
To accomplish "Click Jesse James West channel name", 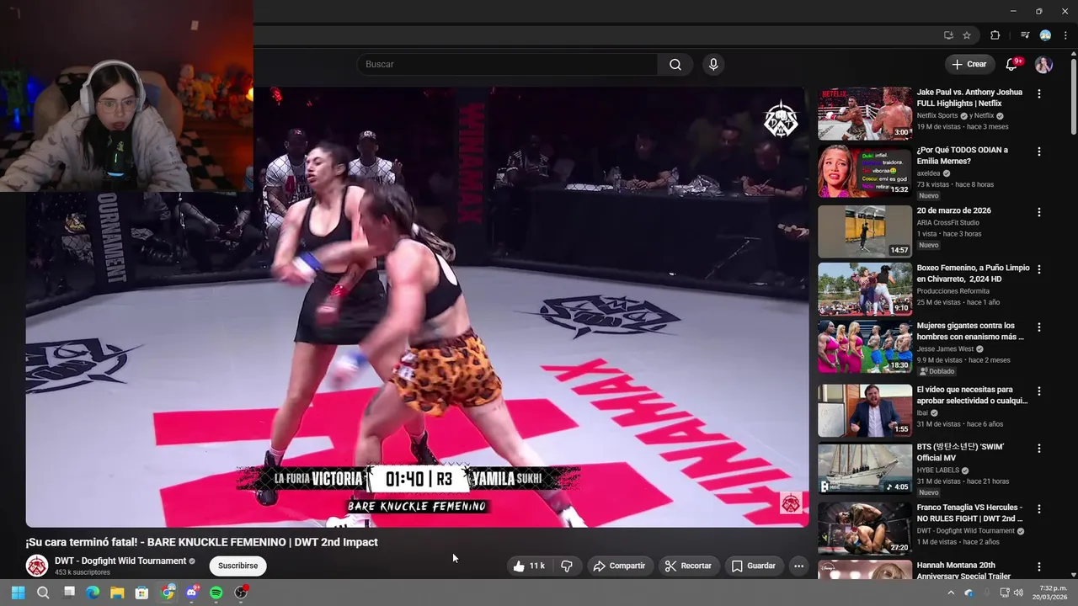I will (945, 348).
